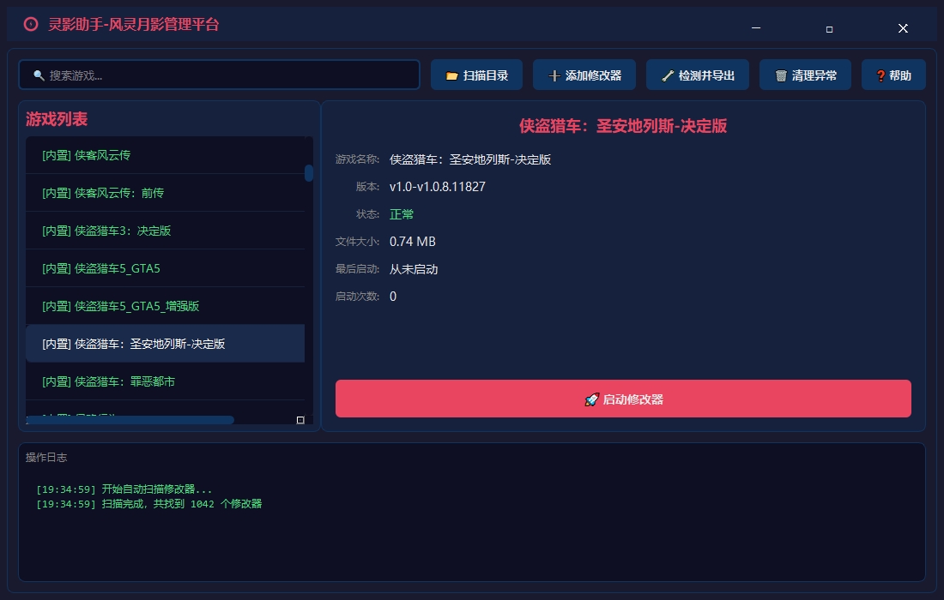The width and height of the screenshot is (944, 600).
Task: Click the rocket icon on 启动修改器
Action: (591, 399)
